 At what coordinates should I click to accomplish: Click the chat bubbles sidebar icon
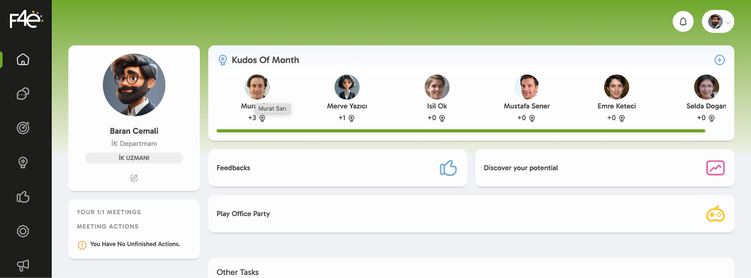[23, 94]
